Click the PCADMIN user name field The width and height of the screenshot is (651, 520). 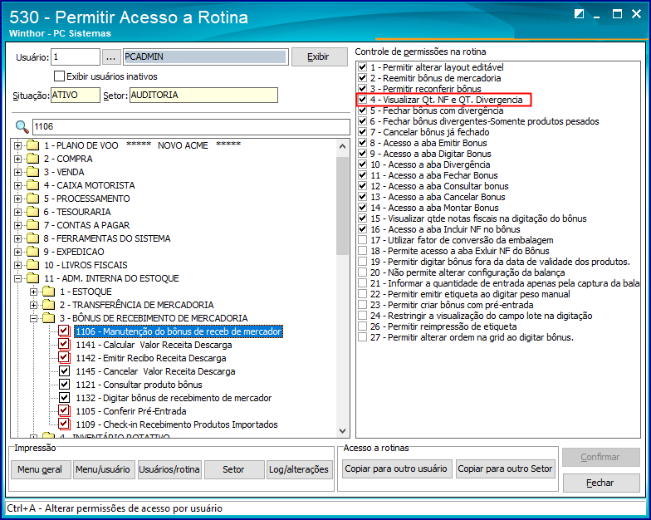point(205,56)
